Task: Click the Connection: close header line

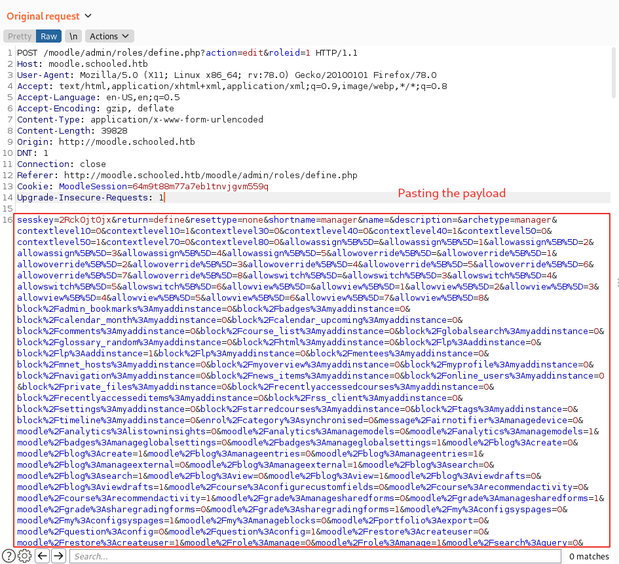Action: coord(62,164)
